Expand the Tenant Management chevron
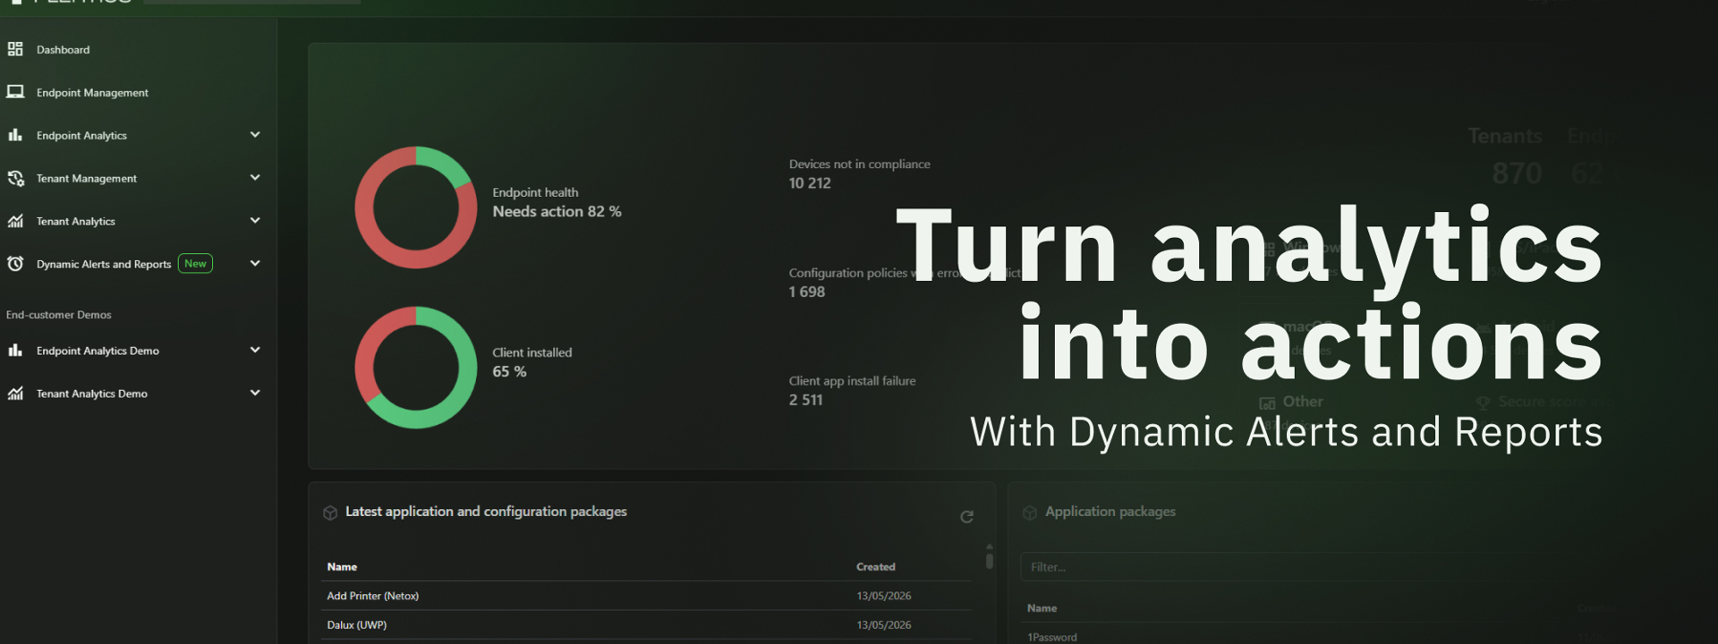 click(x=255, y=178)
